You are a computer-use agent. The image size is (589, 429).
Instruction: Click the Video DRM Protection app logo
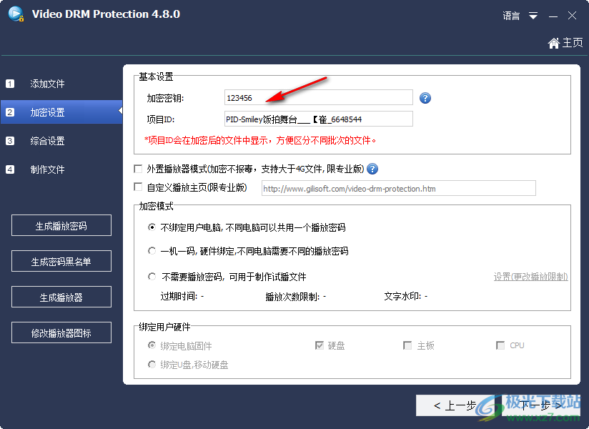[16, 14]
